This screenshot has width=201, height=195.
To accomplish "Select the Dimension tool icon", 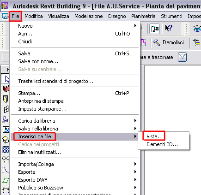I will [x=6, y=190].
